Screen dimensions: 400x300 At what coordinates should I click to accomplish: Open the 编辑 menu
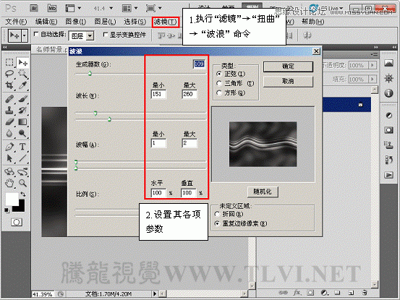(46, 22)
